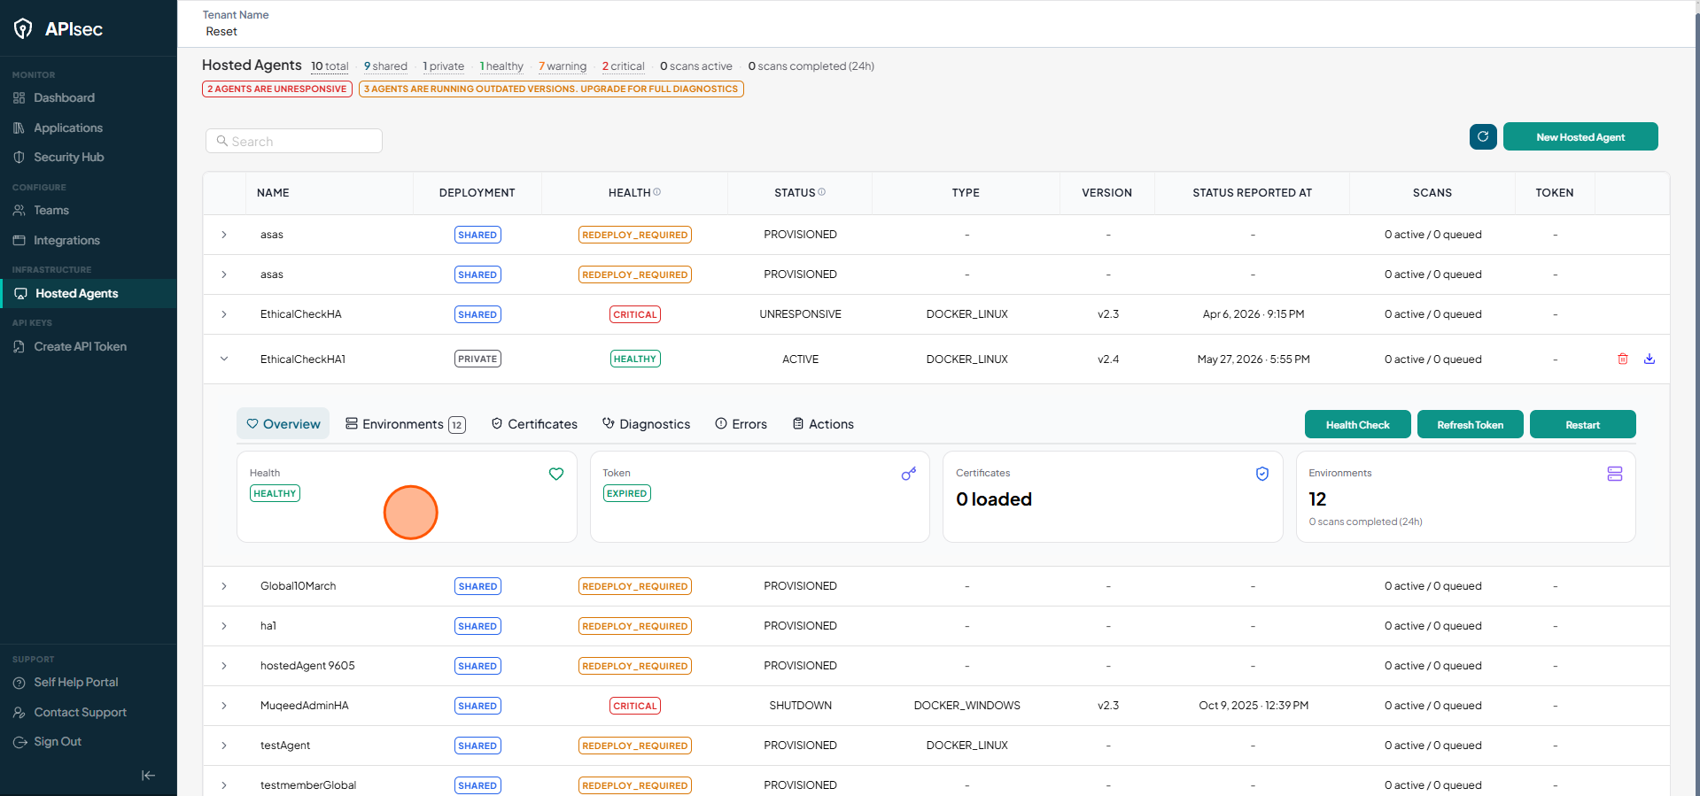This screenshot has height=796, width=1700.
Task: Click the shield icon in Certificates card
Action: point(1262,474)
